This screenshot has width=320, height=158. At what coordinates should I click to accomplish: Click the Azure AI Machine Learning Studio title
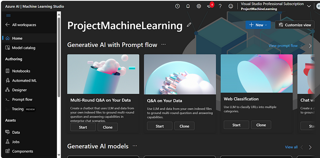34,6
